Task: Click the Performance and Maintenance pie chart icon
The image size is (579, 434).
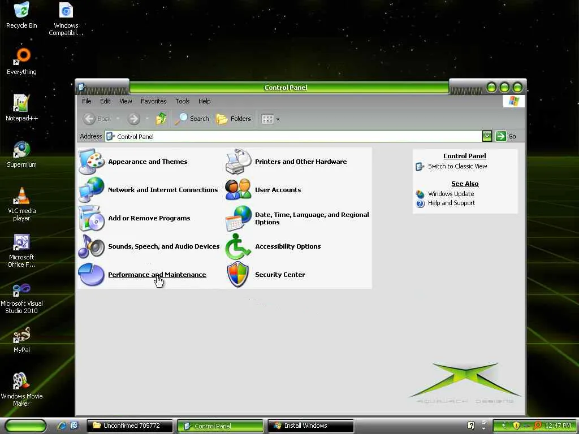Action: [x=92, y=275]
